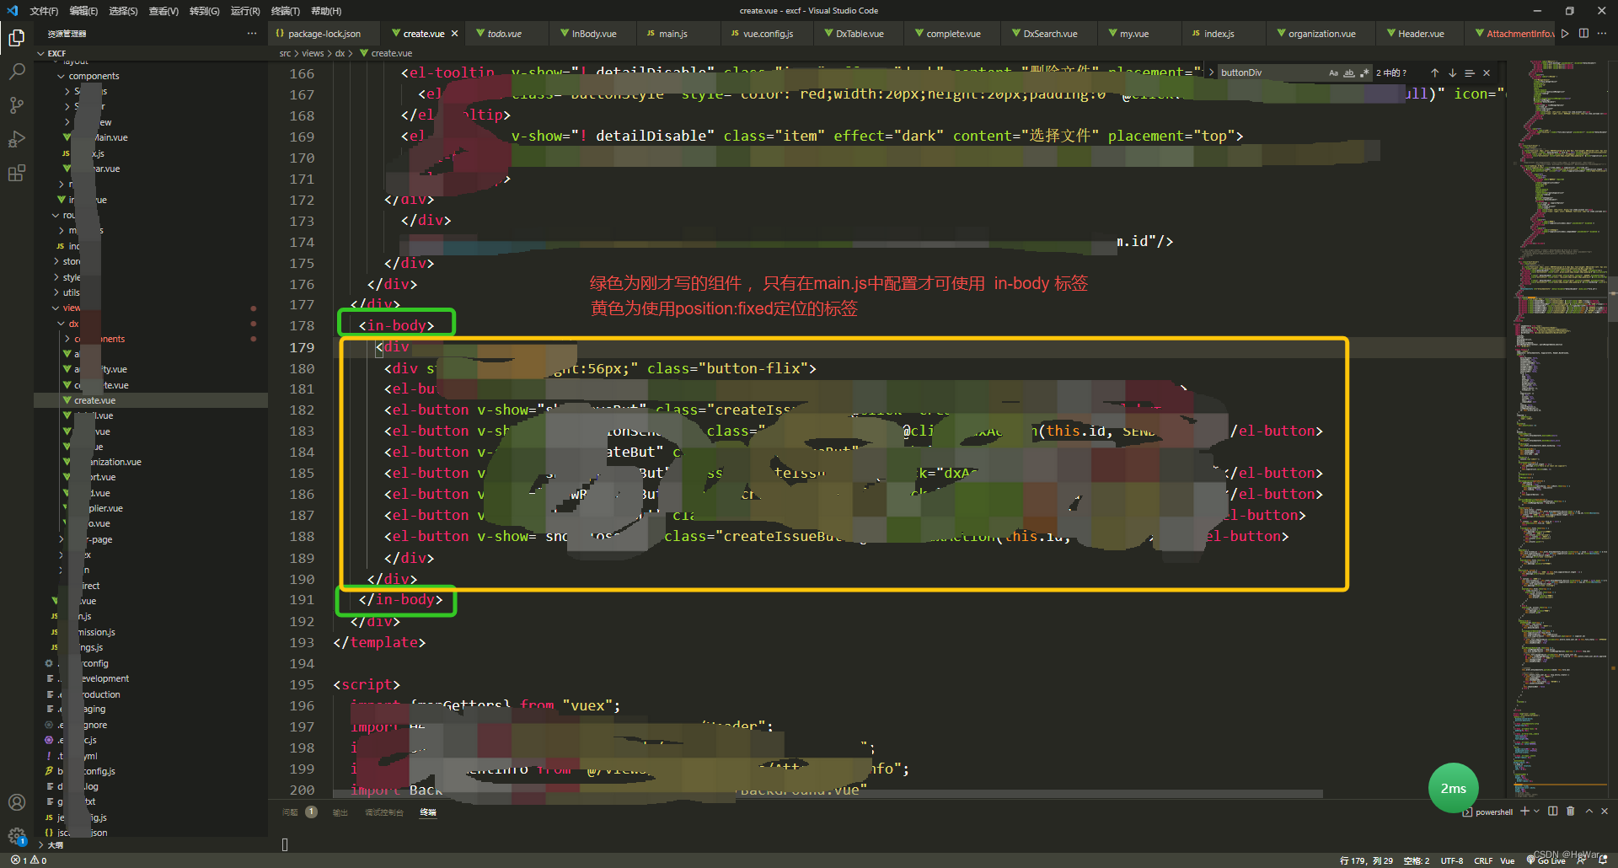This screenshot has width=1618, height=868.
Task: Switch to package-lock.json tab
Action: (x=324, y=34)
